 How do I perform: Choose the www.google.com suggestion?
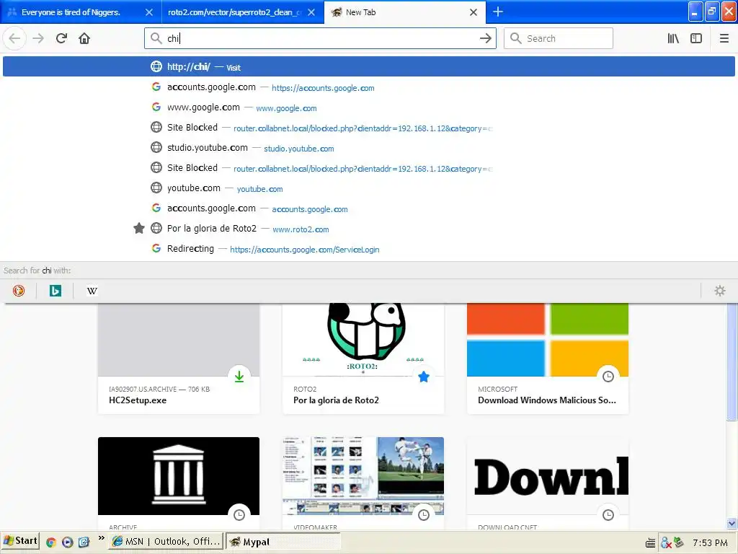(x=368, y=107)
